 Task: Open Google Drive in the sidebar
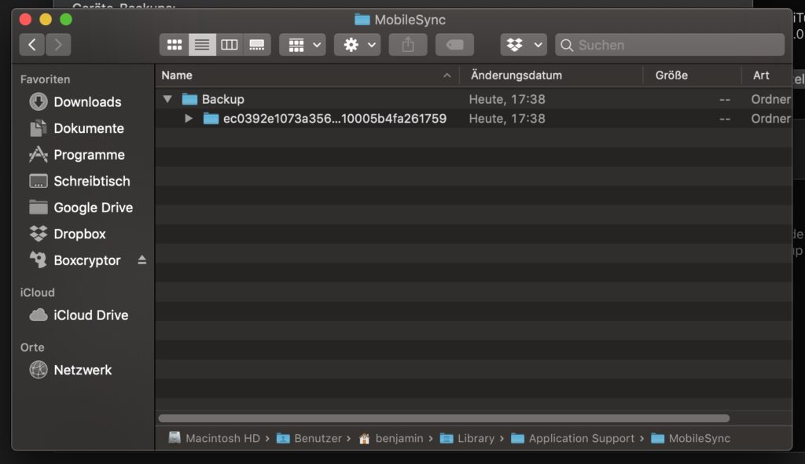[81, 207]
